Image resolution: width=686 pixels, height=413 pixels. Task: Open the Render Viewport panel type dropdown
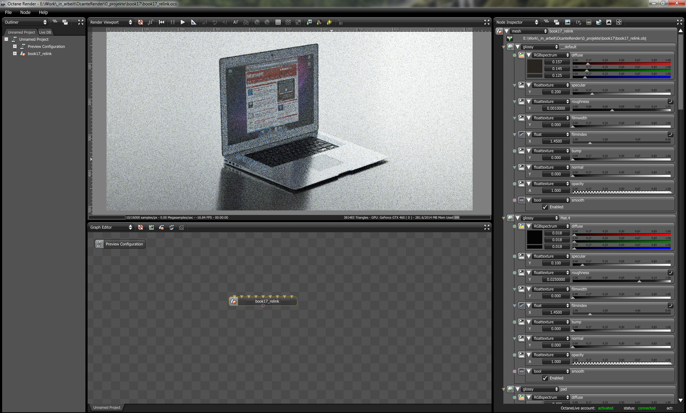111,22
